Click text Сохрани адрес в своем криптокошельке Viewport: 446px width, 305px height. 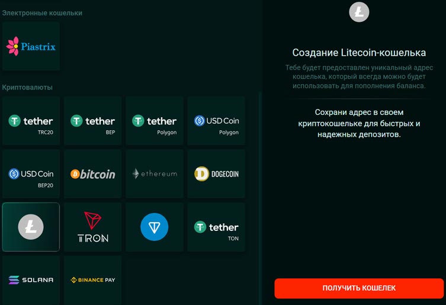[359, 118]
